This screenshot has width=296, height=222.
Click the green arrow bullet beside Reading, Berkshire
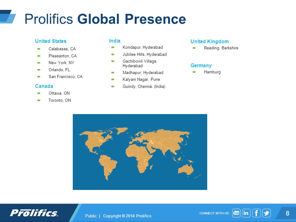194,48
